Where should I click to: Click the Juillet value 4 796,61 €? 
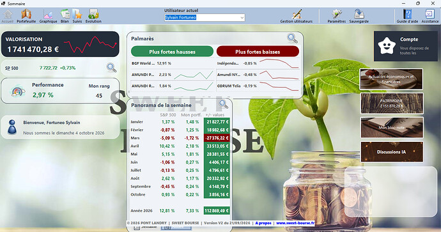[217, 171]
